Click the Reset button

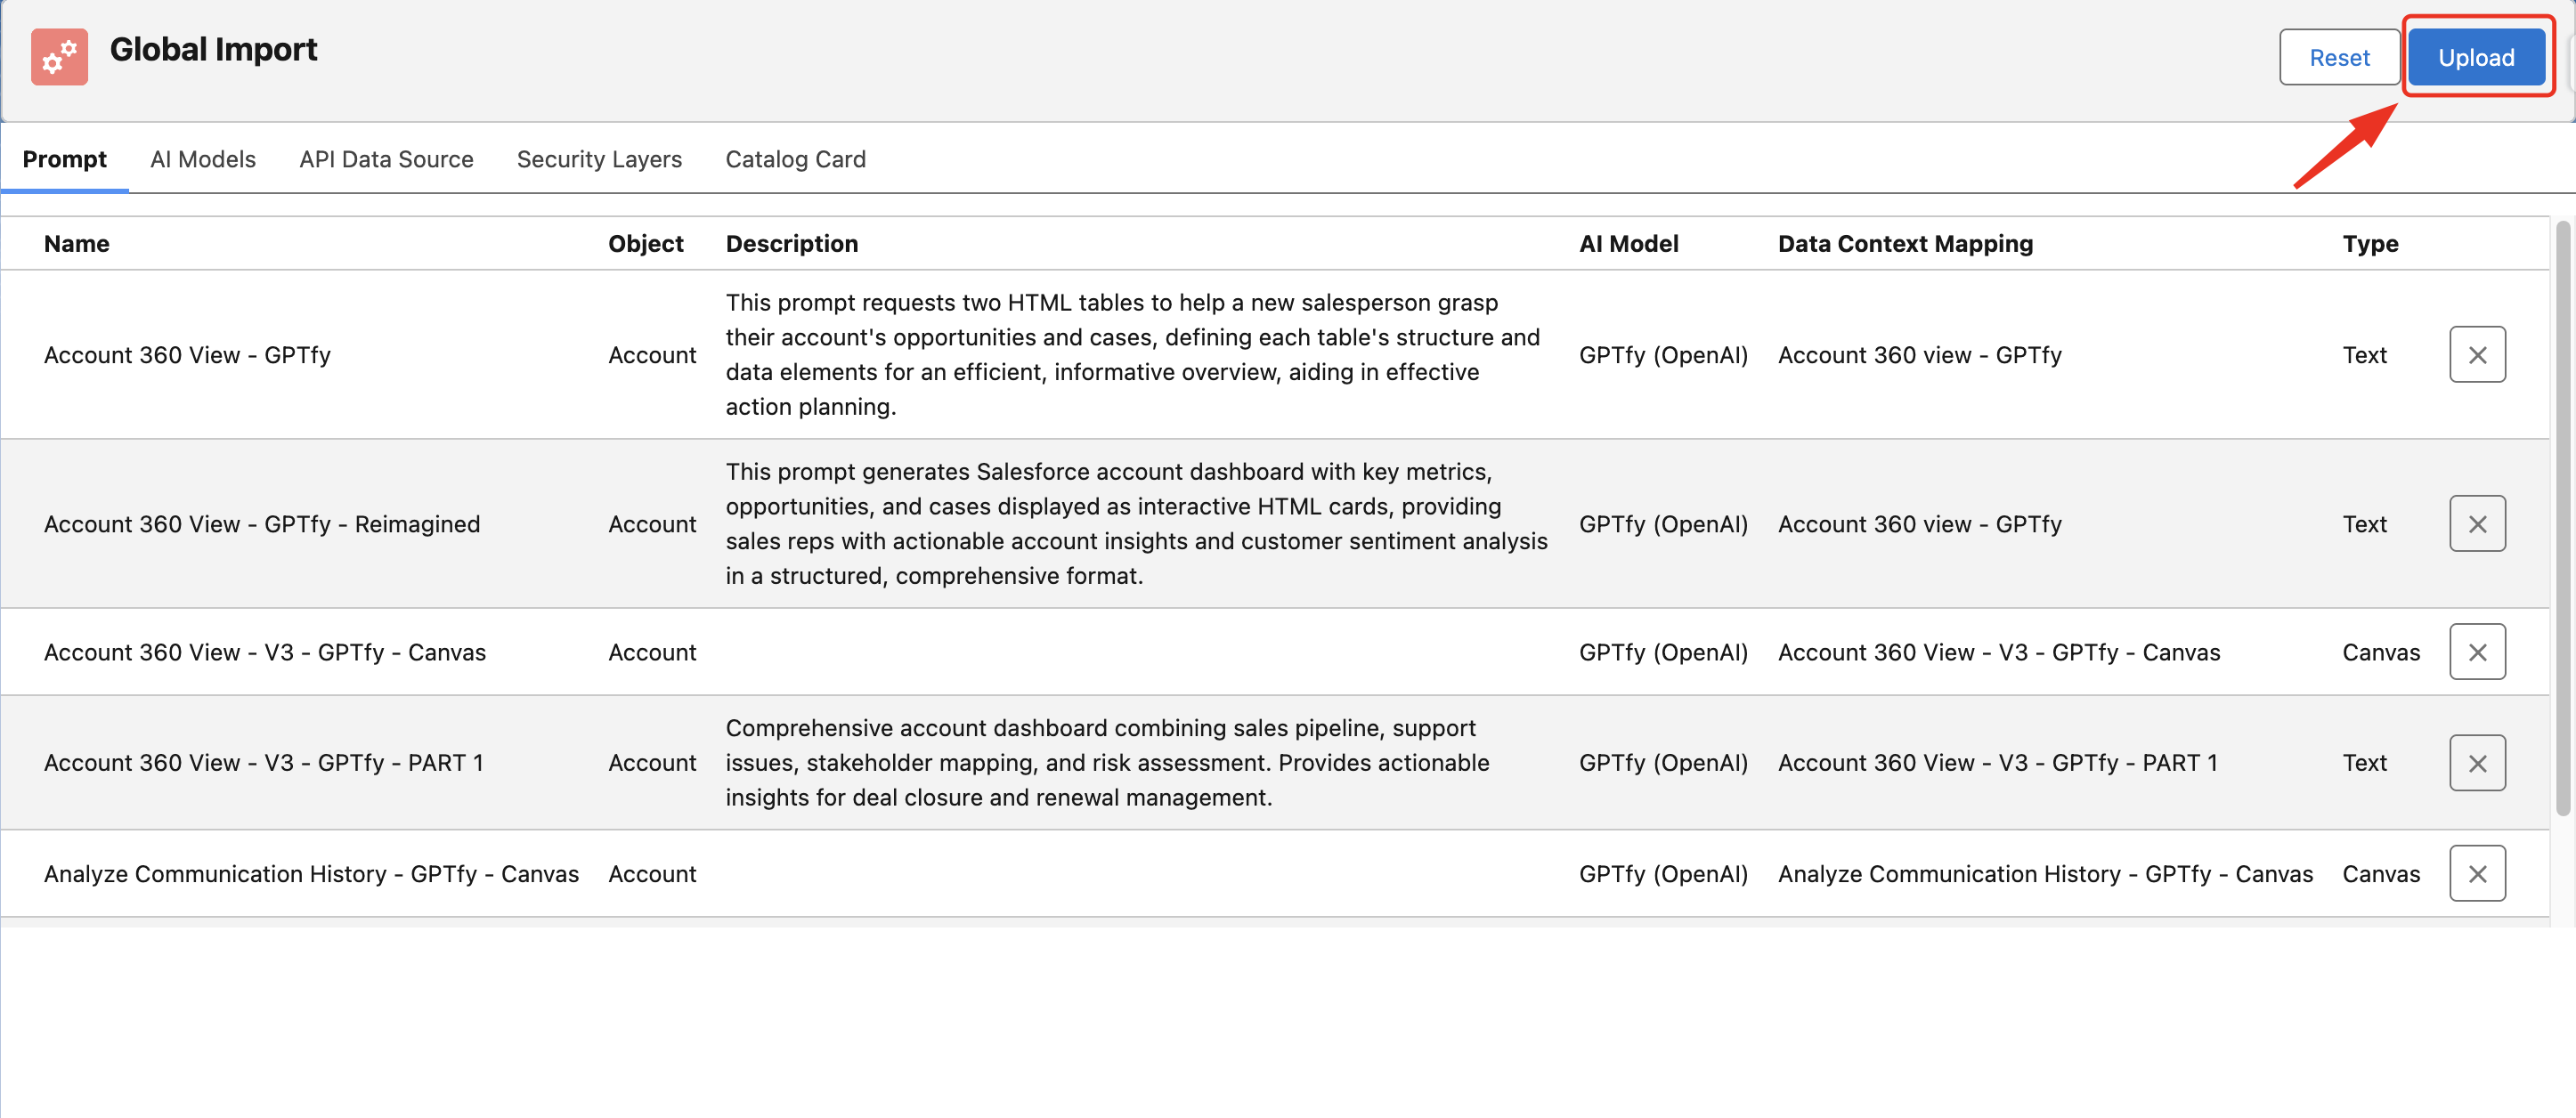(x=2338, y=58)
